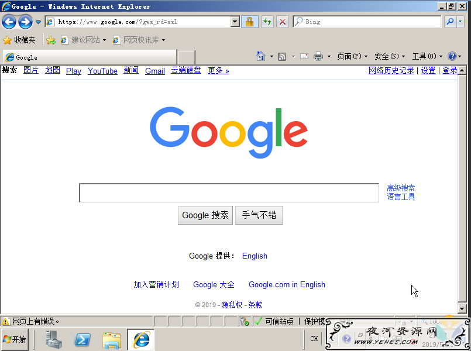Click the read mail icon

tap(304, 56)
